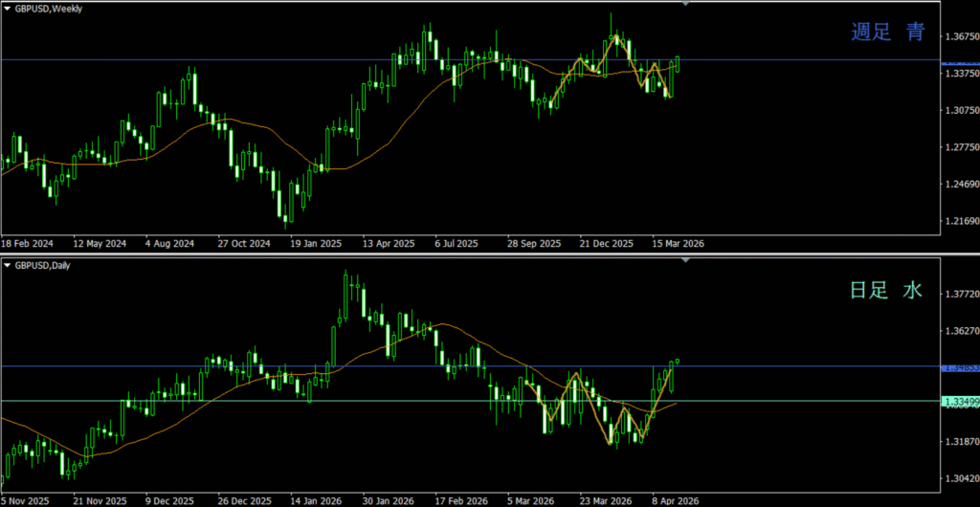Click the GBPUSD,Daily chart title text

pos(44,265)
